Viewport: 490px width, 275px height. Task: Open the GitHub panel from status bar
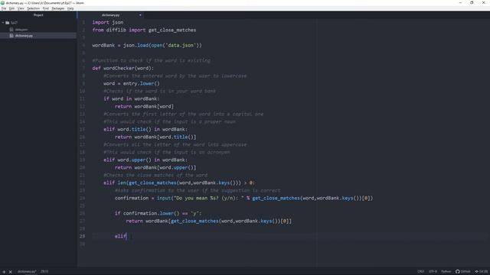point(462,272)
